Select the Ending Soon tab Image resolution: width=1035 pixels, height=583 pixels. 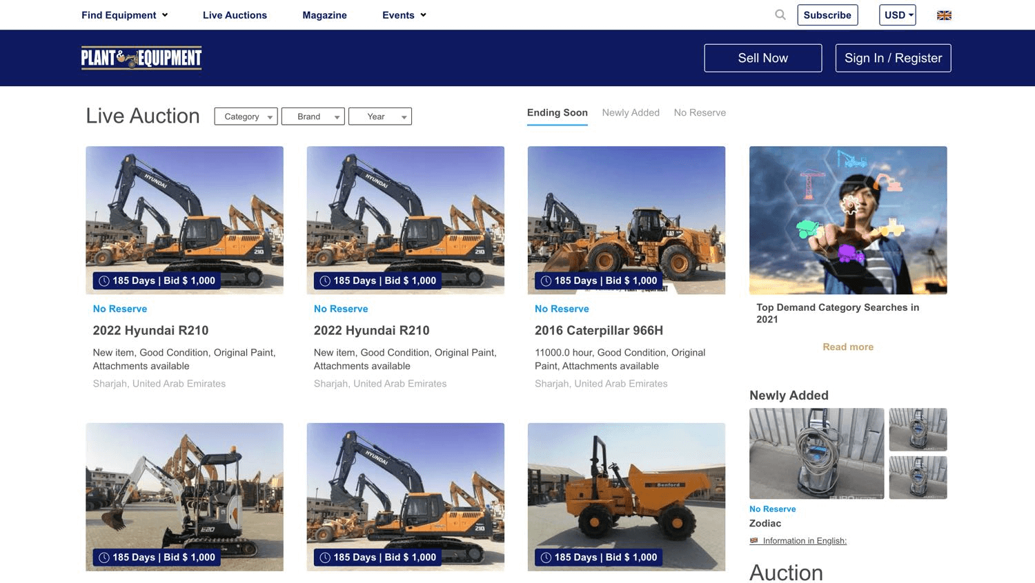[x=558, y=113]
